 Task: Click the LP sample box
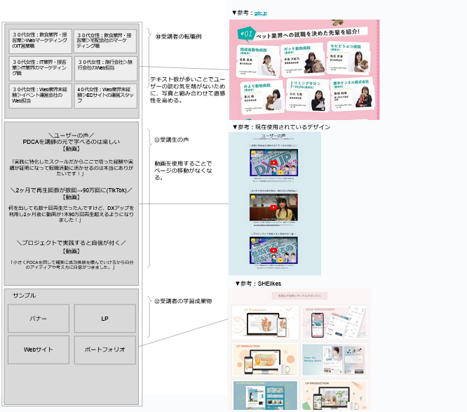(x=105, y=318)
